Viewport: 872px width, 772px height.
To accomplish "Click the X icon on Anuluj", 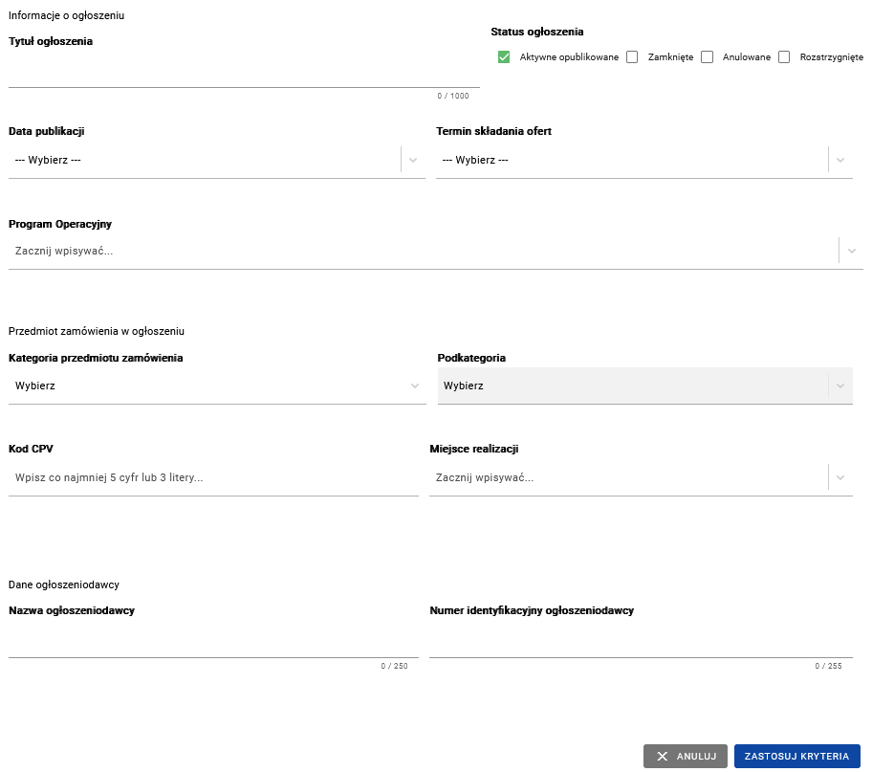I will tap(663, 756).
